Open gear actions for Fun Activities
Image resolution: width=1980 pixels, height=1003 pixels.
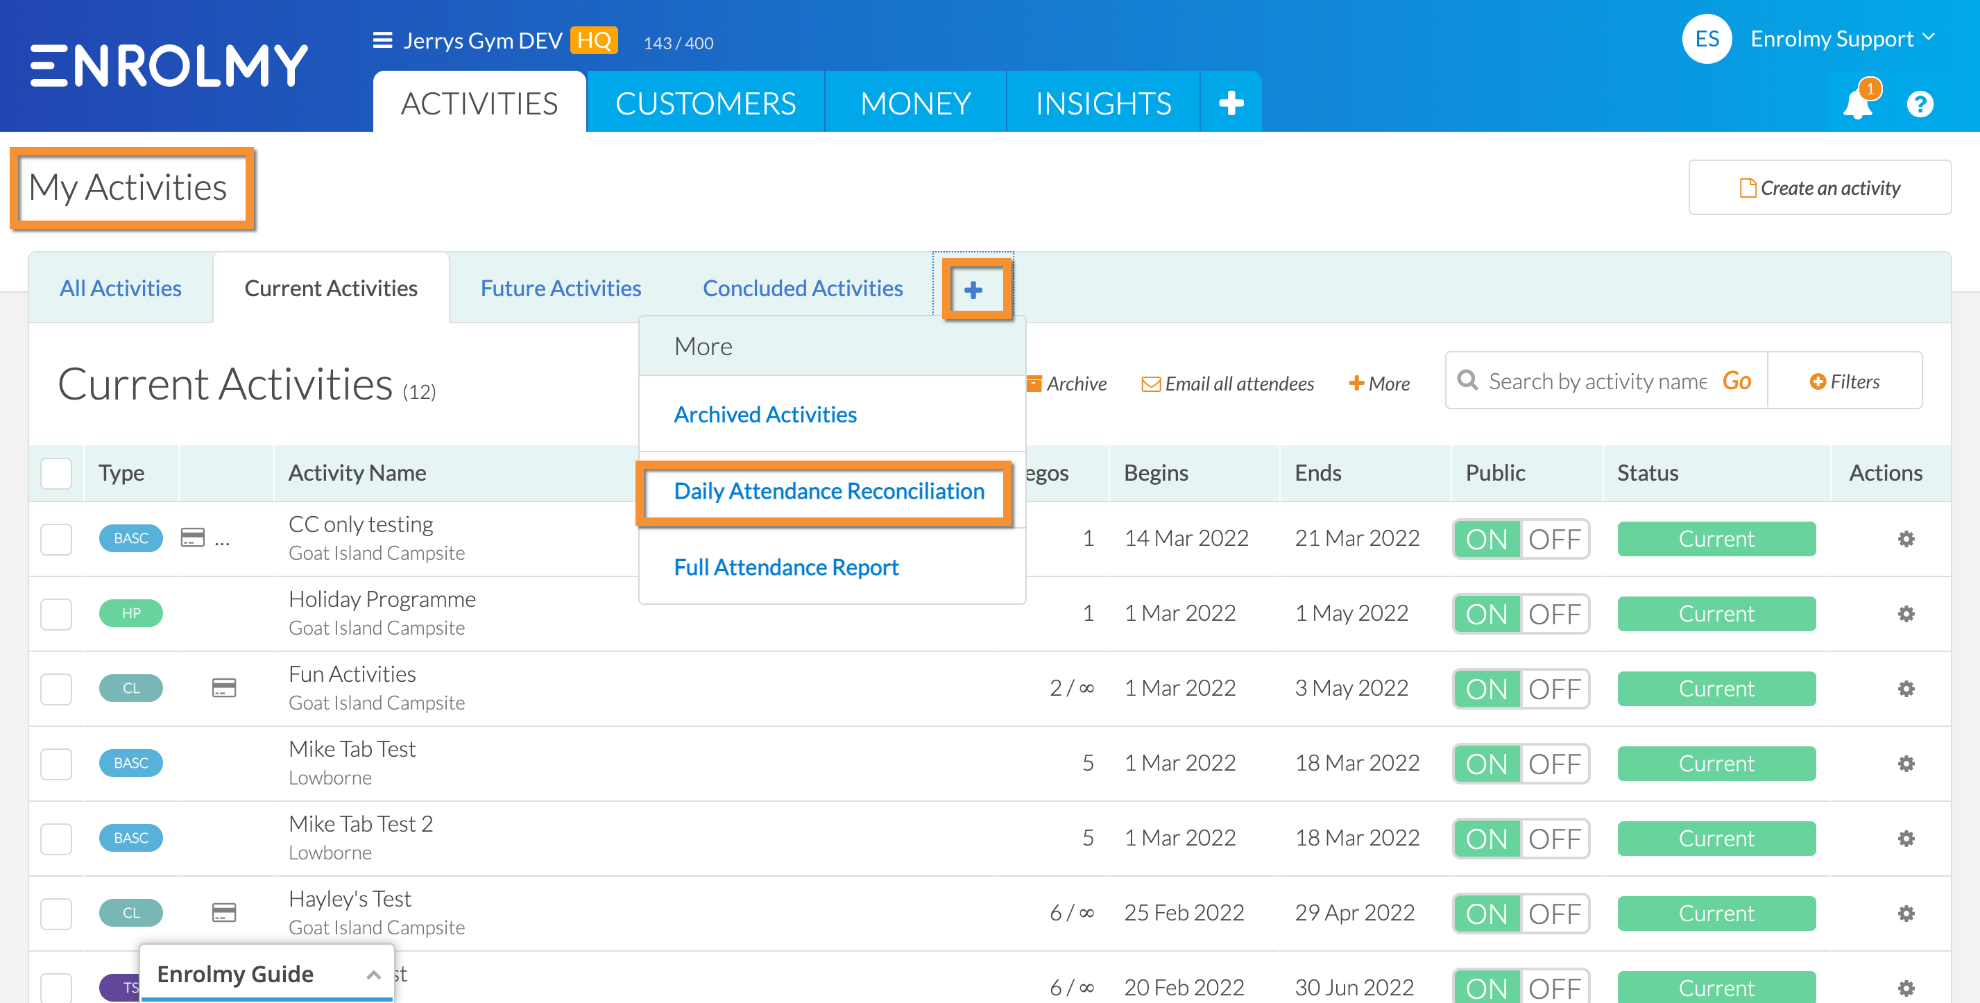[x=1906, y=689]
